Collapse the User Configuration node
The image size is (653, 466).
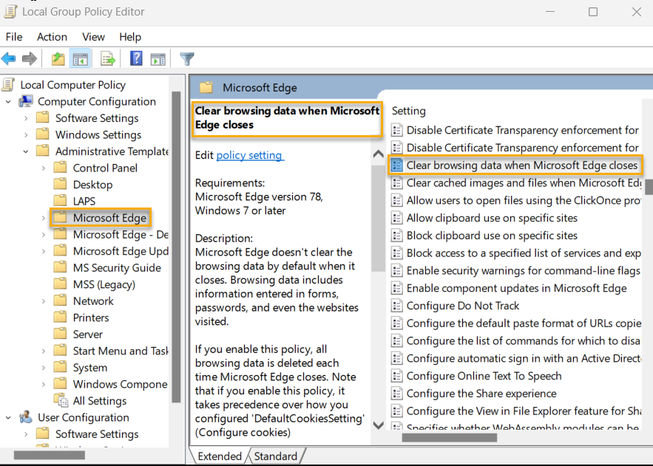pyautogui.click(x=8, y=417)
